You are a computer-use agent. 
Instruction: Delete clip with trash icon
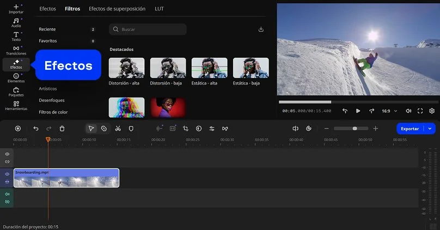(x=62, y=129)
